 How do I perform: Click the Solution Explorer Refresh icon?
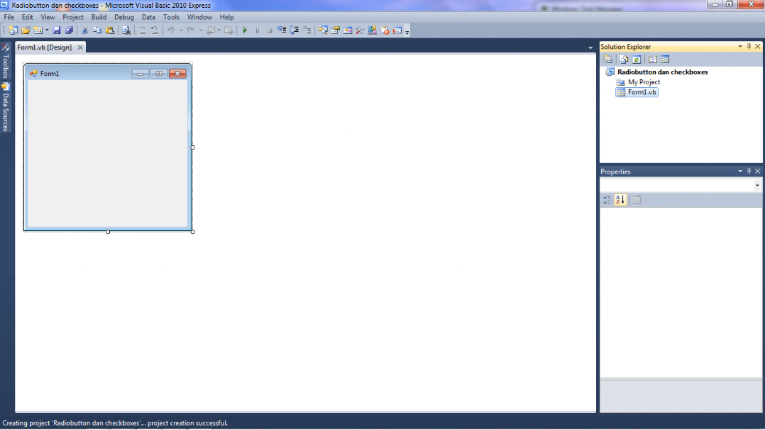(637, 60)
